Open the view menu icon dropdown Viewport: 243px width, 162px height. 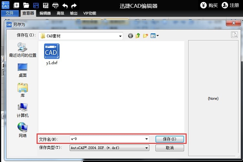155,36
